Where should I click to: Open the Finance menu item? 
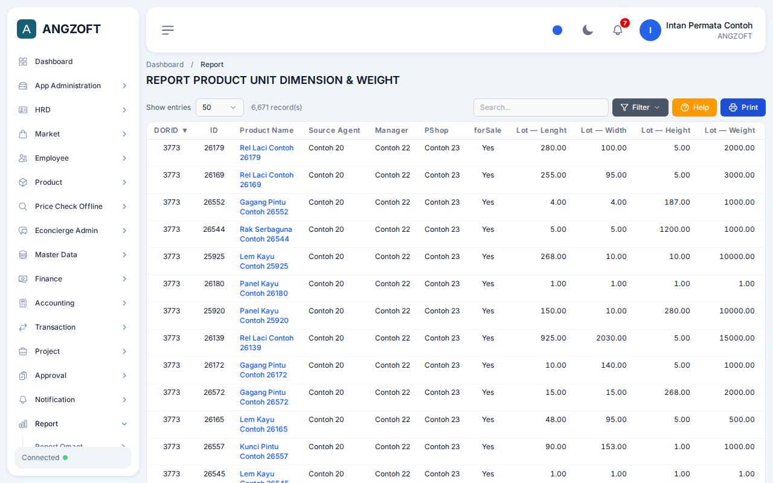(x=73, y=279)
